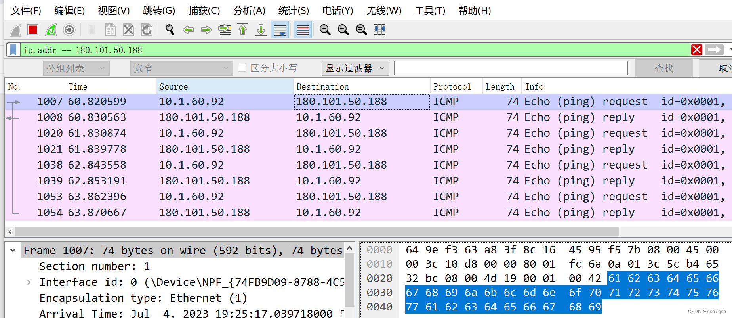This screenshot has height=318, width=732.
Task: Open find packet magnifier icon
Action: click(170, 30)
